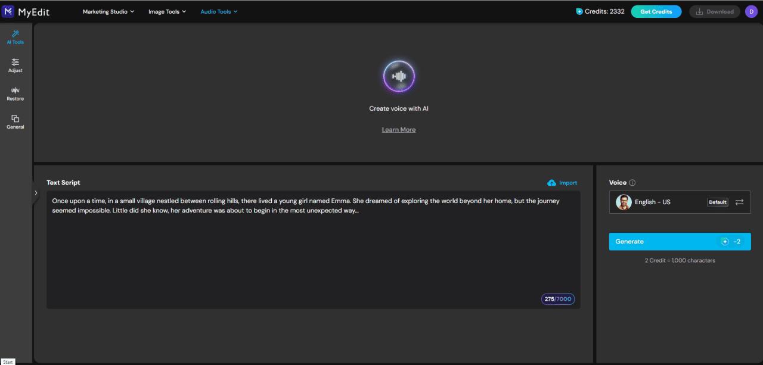Screen dimensions: 763x365
Task: Open the Learn More link
Action: (398, 129)
